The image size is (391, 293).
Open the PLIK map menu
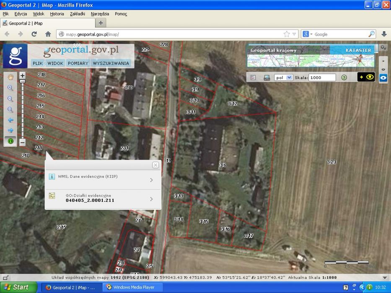[x=38, y=63]
